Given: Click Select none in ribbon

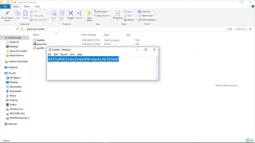Looking at the screenshot, I should [145, 16].
